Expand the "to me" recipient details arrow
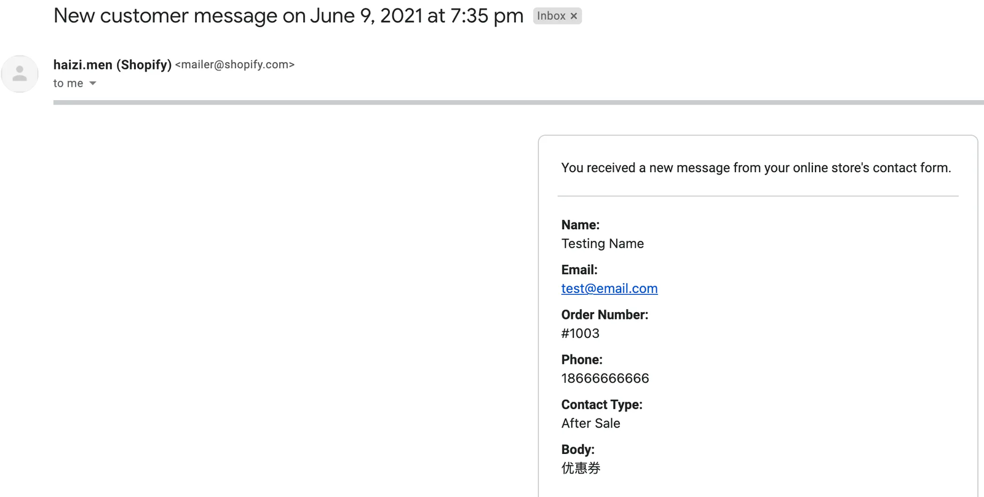Screen dimensions: 984x497 click(x=93, y=84)
